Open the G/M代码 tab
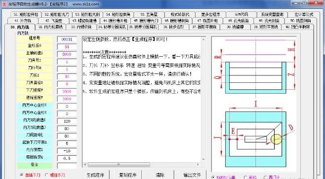Viewport: 325px width, 179px height. coord(241,14)
